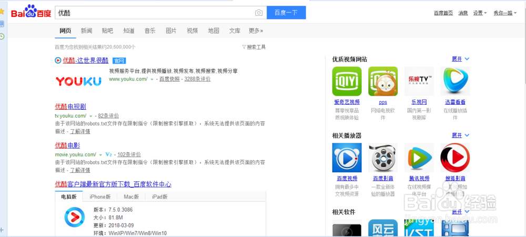Image resolution: width=526 pixels, height=237 pixels.
Task: Click the iQIYI app icon
Action: pyautogui.click(x=347, y=81)
